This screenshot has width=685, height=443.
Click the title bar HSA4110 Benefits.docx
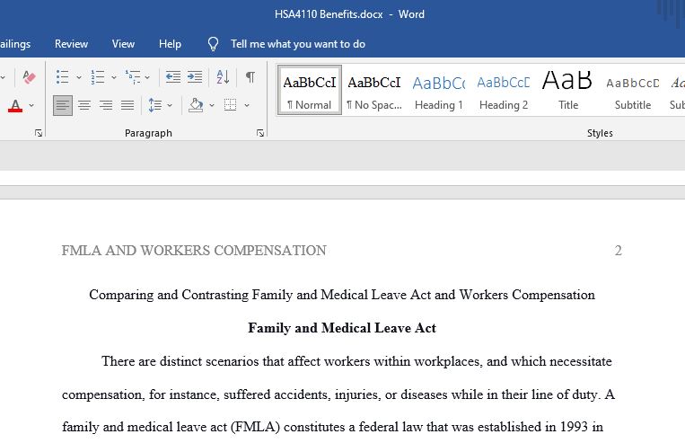click(329, 14)
